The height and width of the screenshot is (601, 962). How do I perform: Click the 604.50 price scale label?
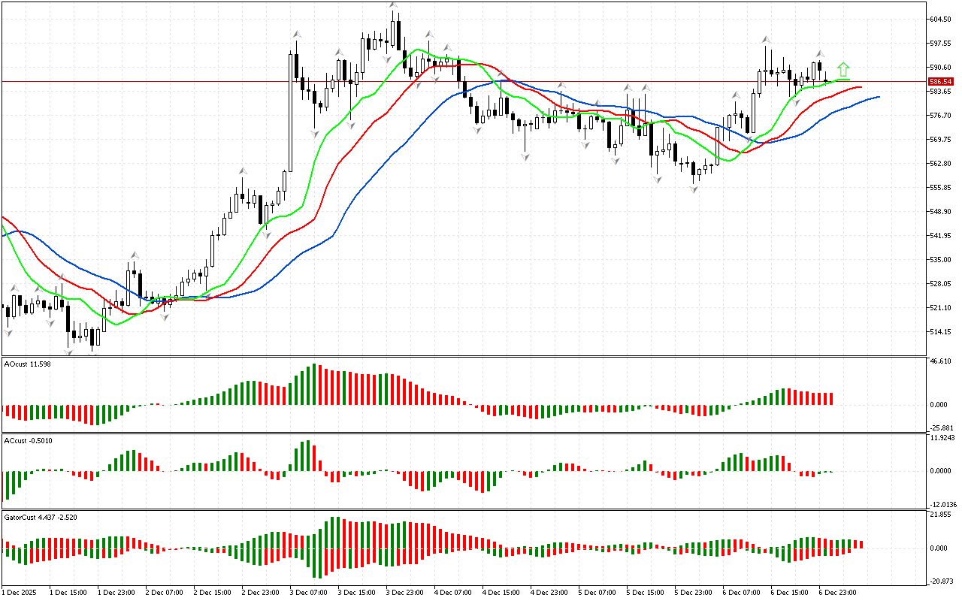941,20
